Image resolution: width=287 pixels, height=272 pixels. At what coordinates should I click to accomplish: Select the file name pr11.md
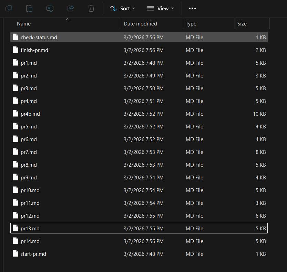(30, 203)
